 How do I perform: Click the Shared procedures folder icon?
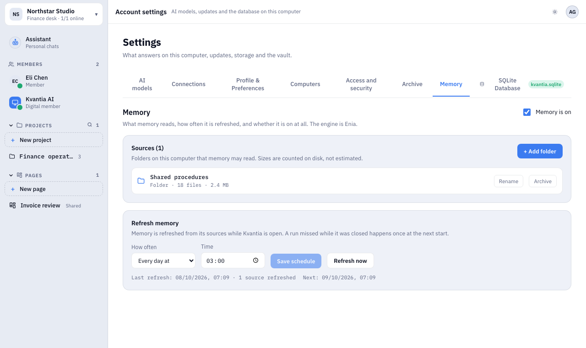click(141, 181)
